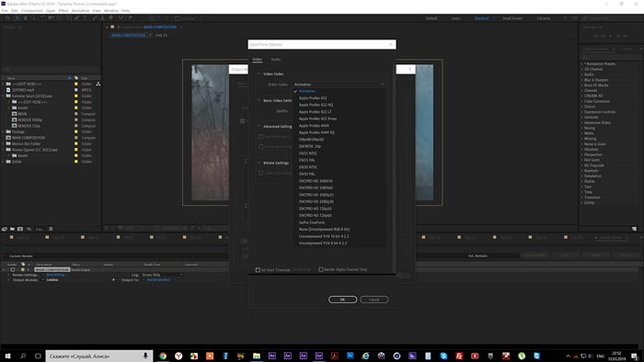Collapse the Video Codec section

(x=259, y=74)
